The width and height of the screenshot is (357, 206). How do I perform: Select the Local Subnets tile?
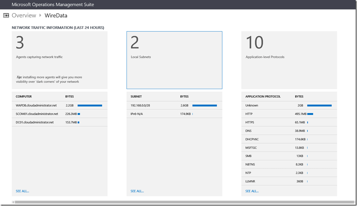click(174, 60)
